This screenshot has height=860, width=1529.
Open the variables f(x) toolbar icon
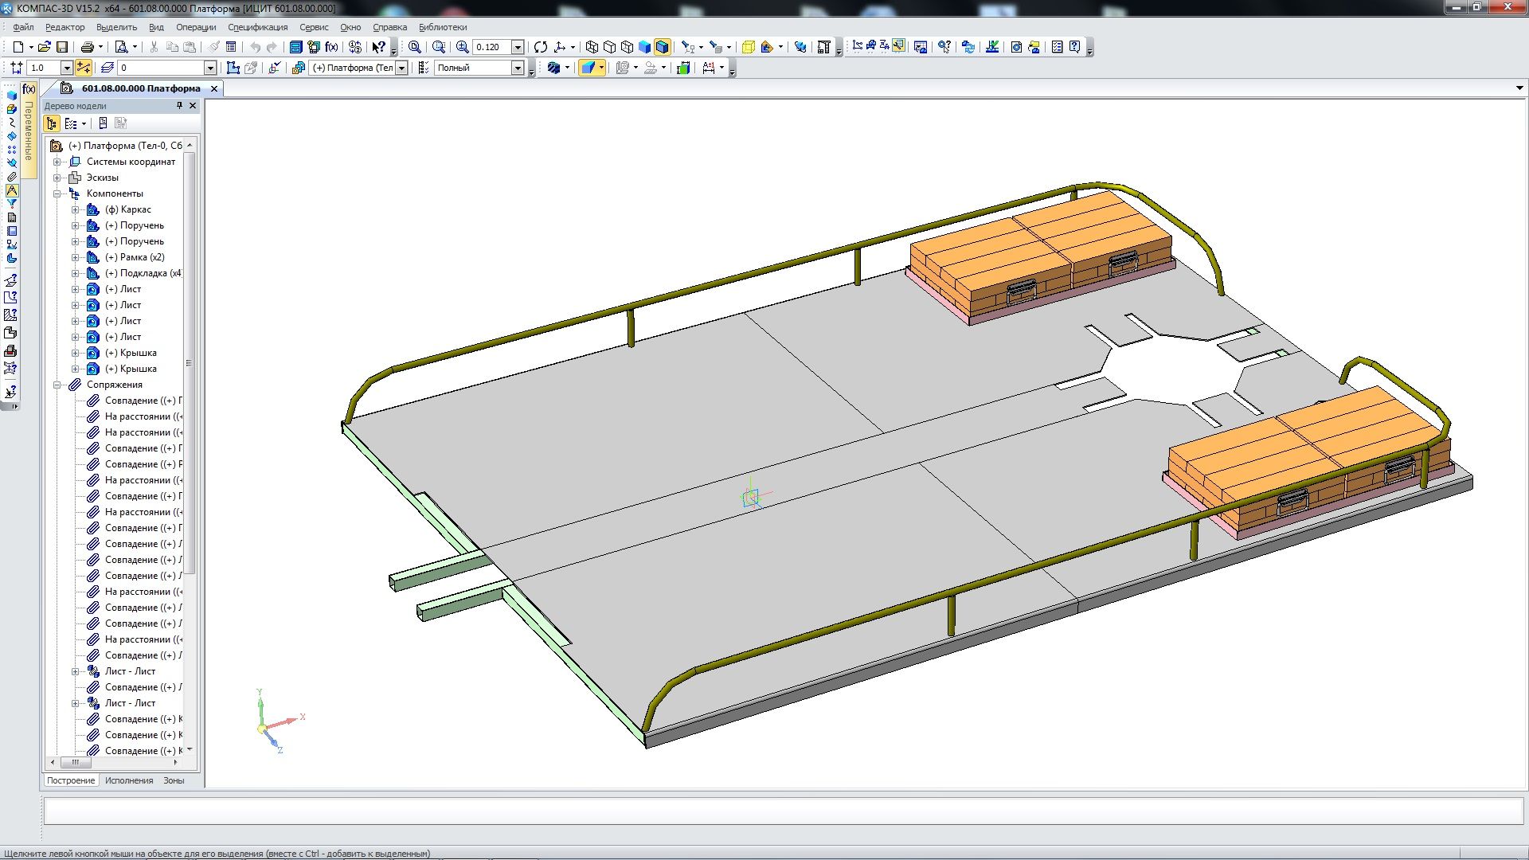click(x=331, y=47)
